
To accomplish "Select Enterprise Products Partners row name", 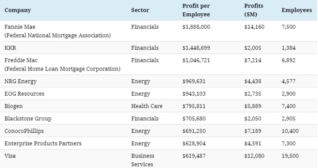I will coord(43,143).
